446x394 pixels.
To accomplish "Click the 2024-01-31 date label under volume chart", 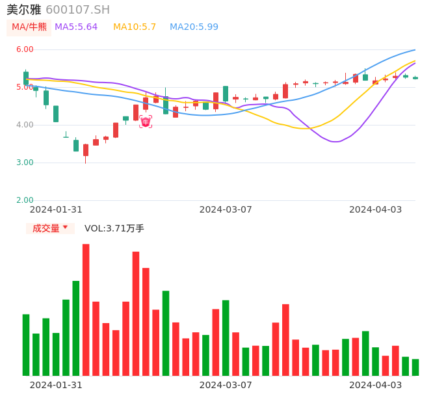I will click(56, 385).
